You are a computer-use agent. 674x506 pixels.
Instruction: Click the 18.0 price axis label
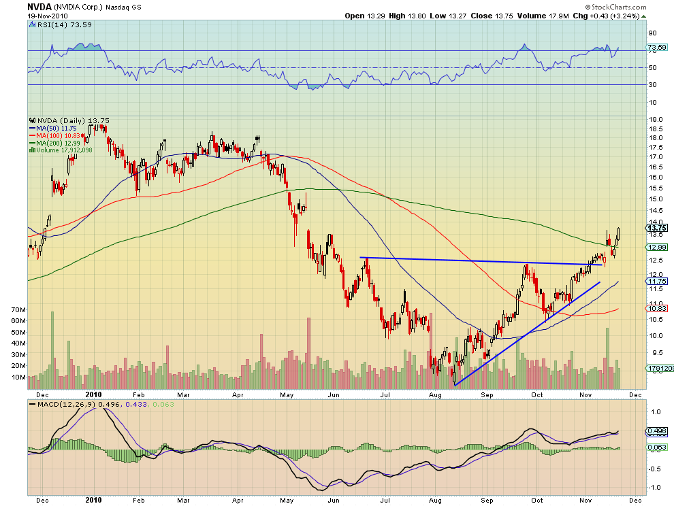tap(656, 138)
